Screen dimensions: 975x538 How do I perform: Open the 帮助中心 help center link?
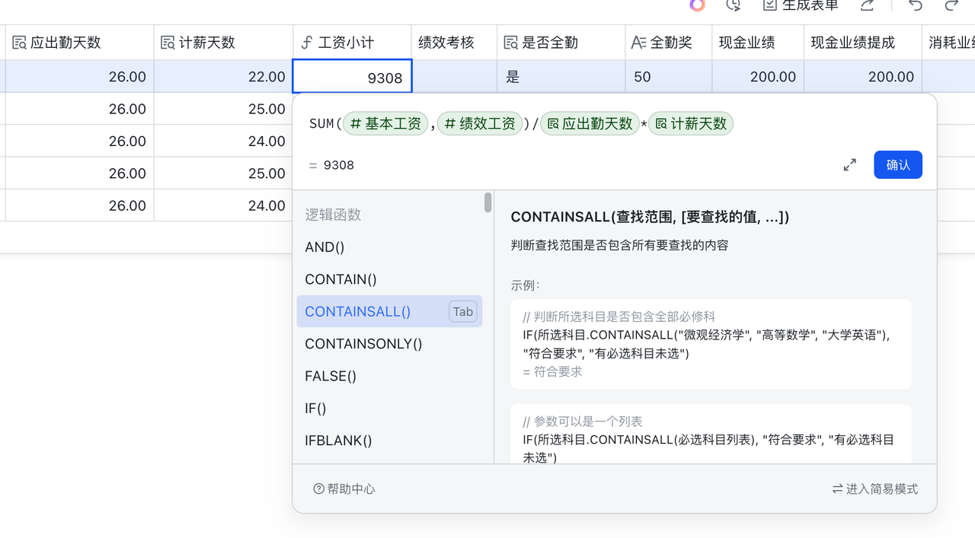350,489
